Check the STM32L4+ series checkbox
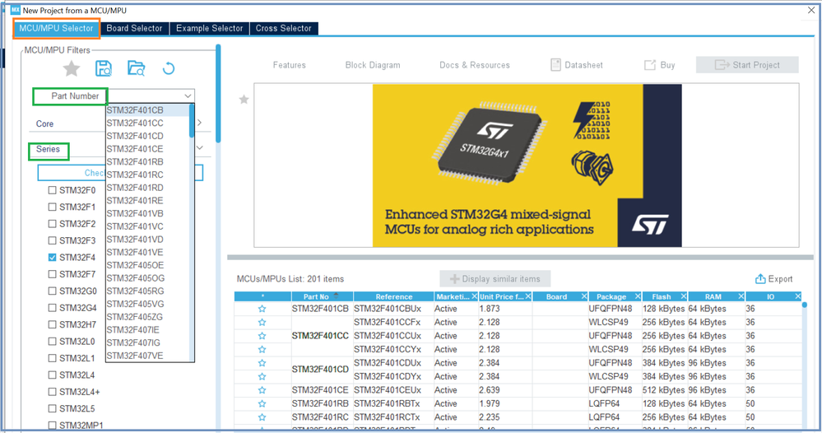This screenshot has width=822, height=433. tap(52, 392)
